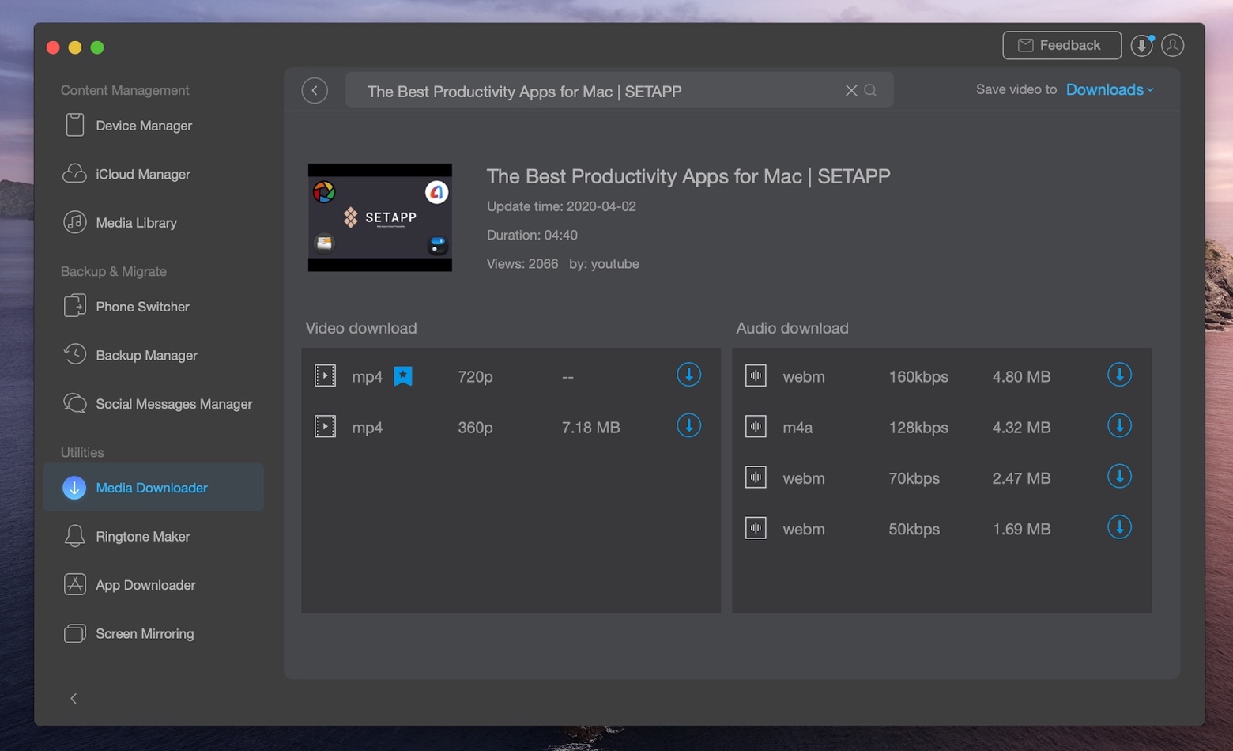Click the audio waveform icon for webm 70kbps
This screenshot has width=1233, height=751.
point(756,477)
